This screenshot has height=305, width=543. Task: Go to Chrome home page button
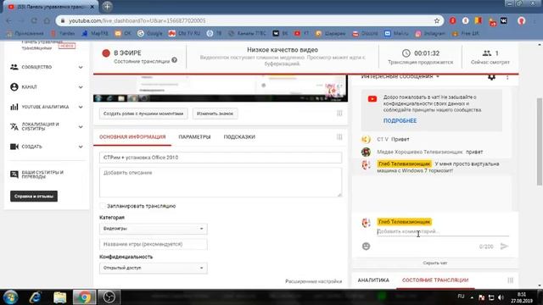coord(47,20)
